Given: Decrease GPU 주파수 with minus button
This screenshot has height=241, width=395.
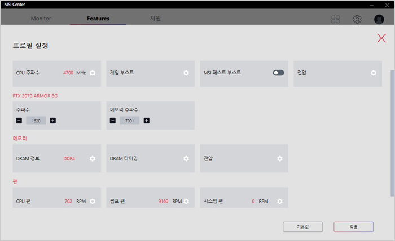Looking at the screenshot, I should click(x=19, y=120).
